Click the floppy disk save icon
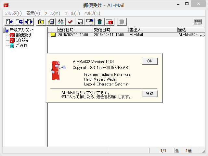The height and width of the screenshot is (156, 208). [80, 22]
